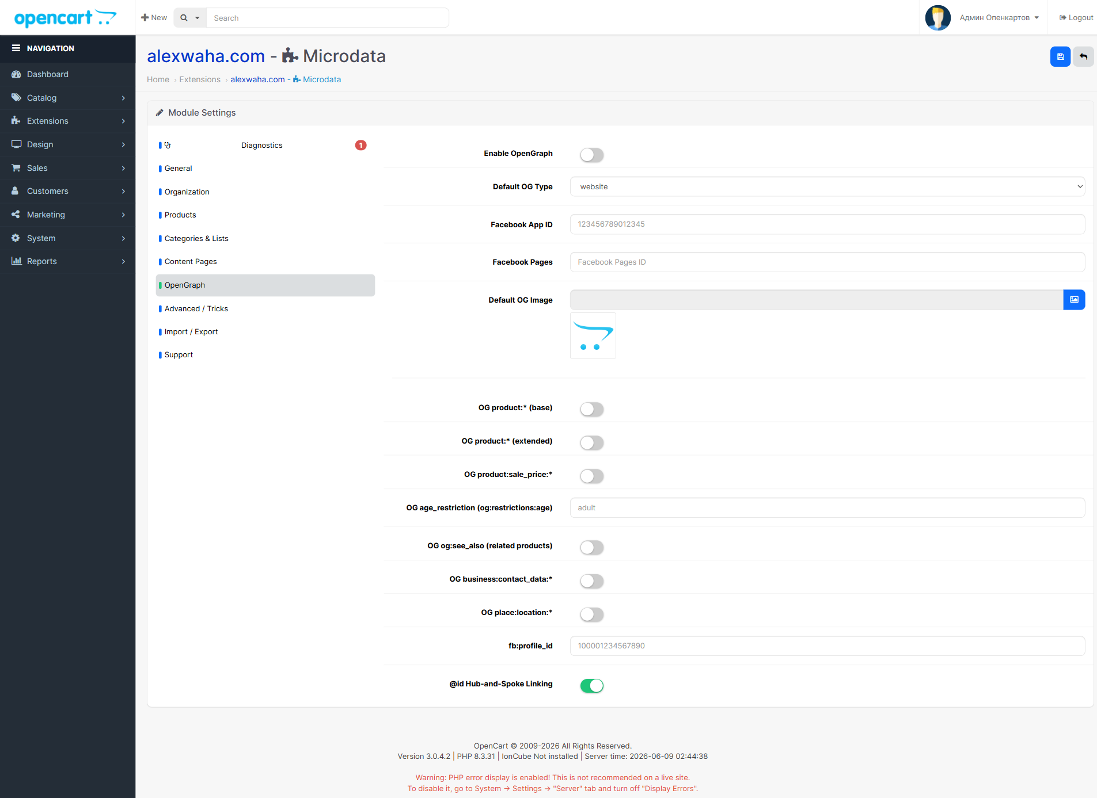The image size is (1097, 798).
Task: Expand Design menu chevron
Action: coord(123,144)
